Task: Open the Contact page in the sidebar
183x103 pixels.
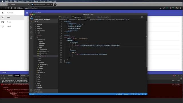Action: 12,22
